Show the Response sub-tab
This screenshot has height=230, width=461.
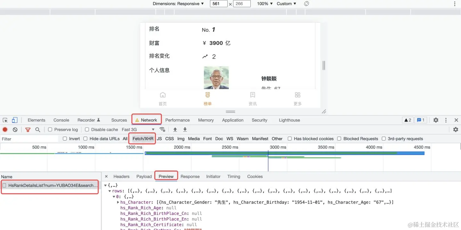[x=190, y=177]
